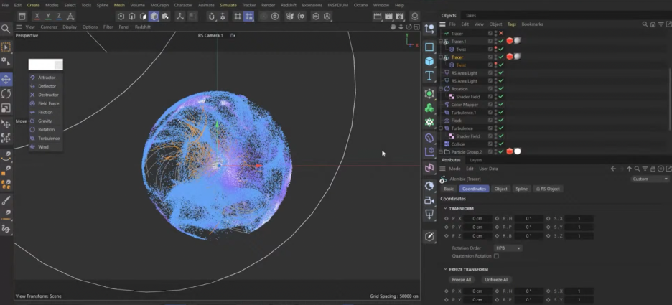Enable the Snap magnet icon

click(211, 17)
